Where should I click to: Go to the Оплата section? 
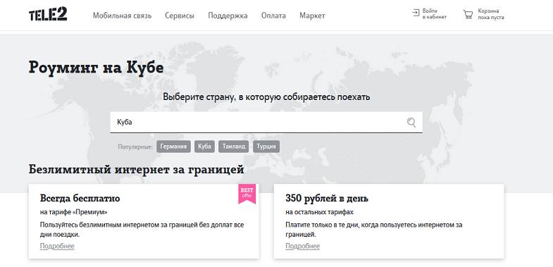273,15
